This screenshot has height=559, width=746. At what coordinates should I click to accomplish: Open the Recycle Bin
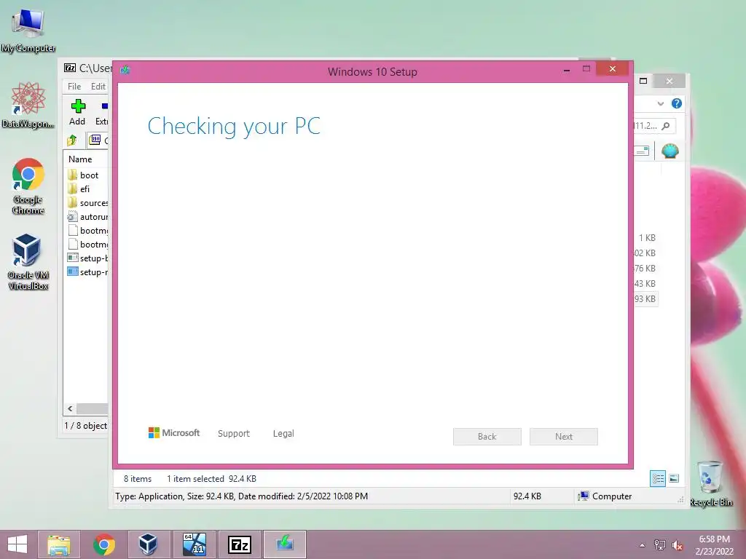pos(710,483)
